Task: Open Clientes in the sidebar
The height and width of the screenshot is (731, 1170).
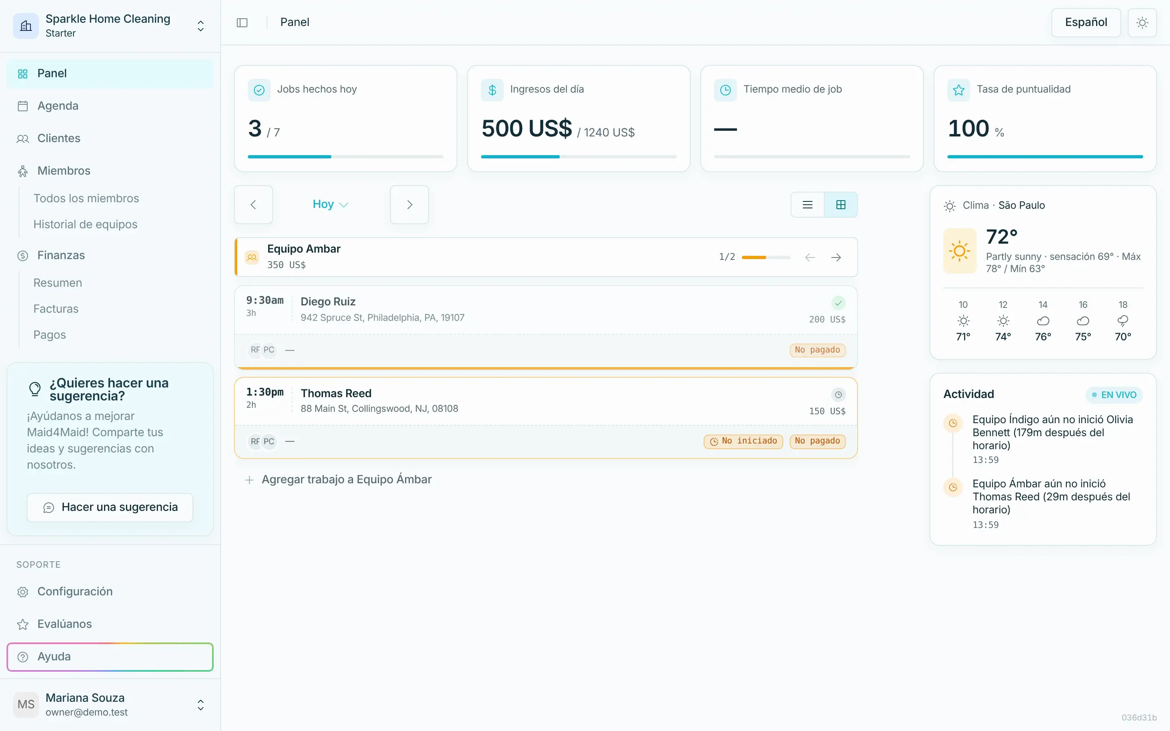Action: (110, 138)
